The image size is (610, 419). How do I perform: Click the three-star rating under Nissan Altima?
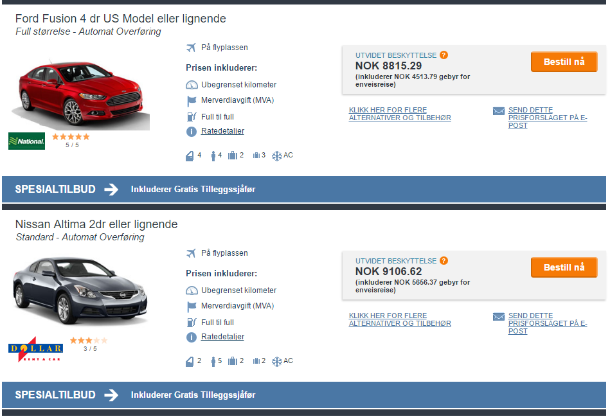pos(89,341)
